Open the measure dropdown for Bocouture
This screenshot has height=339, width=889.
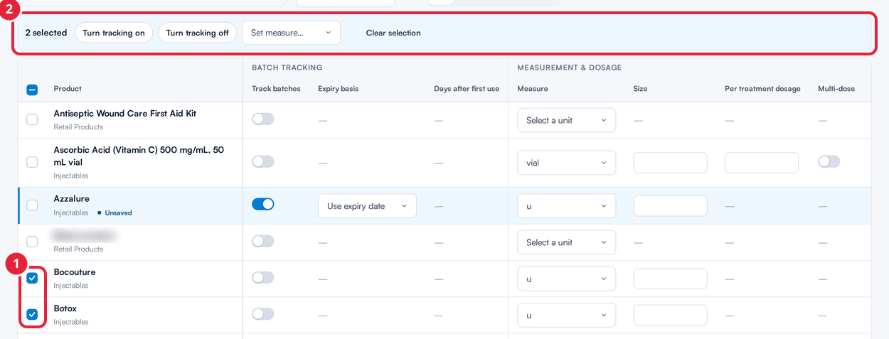[566, 279]
